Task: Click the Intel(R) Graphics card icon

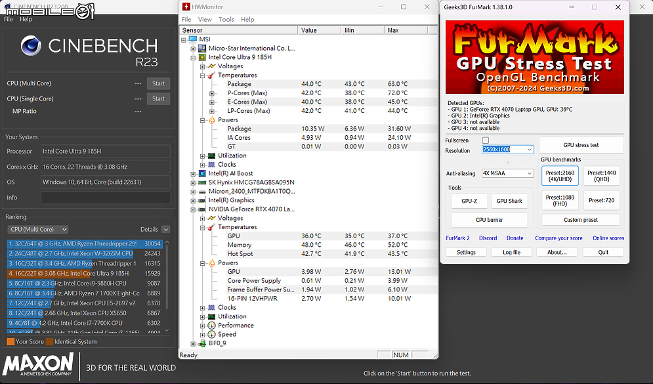Action: click(202, 200)
